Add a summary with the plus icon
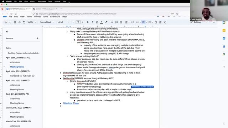This screenshot has width=228, height=128. [37, 38]
